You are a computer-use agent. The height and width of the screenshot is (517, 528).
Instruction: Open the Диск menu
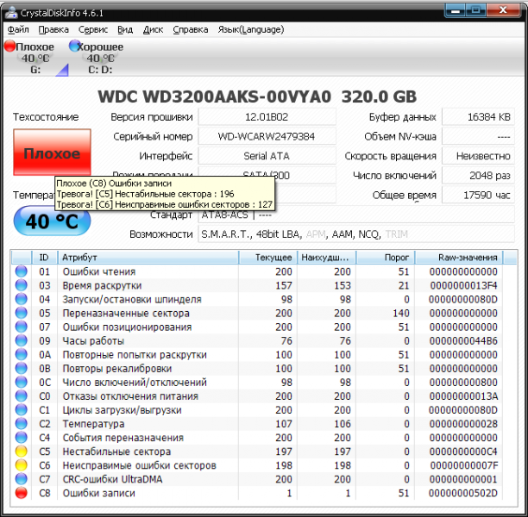(153, 29)
